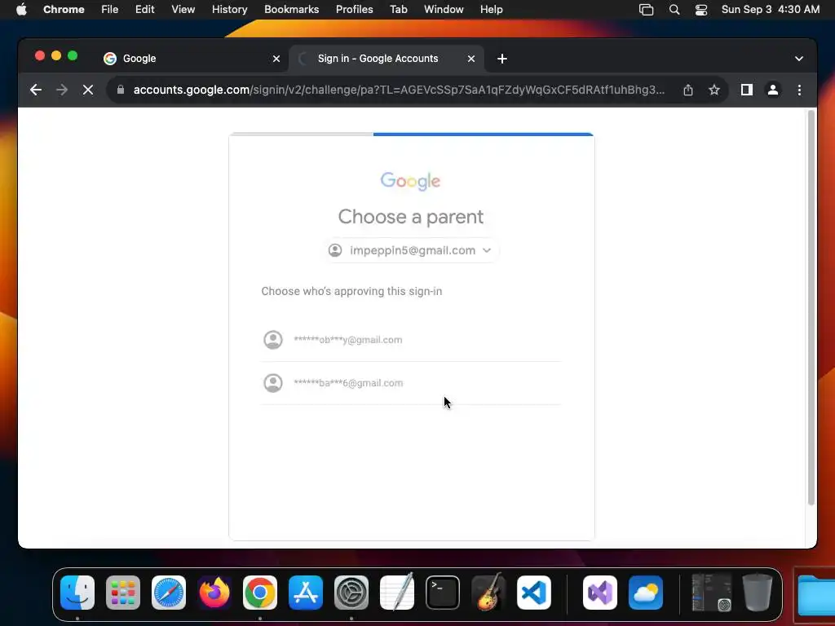This screenshot has width=835, height=626.
Task: Click the second parent's avatar icon
Action: (273, 383)
